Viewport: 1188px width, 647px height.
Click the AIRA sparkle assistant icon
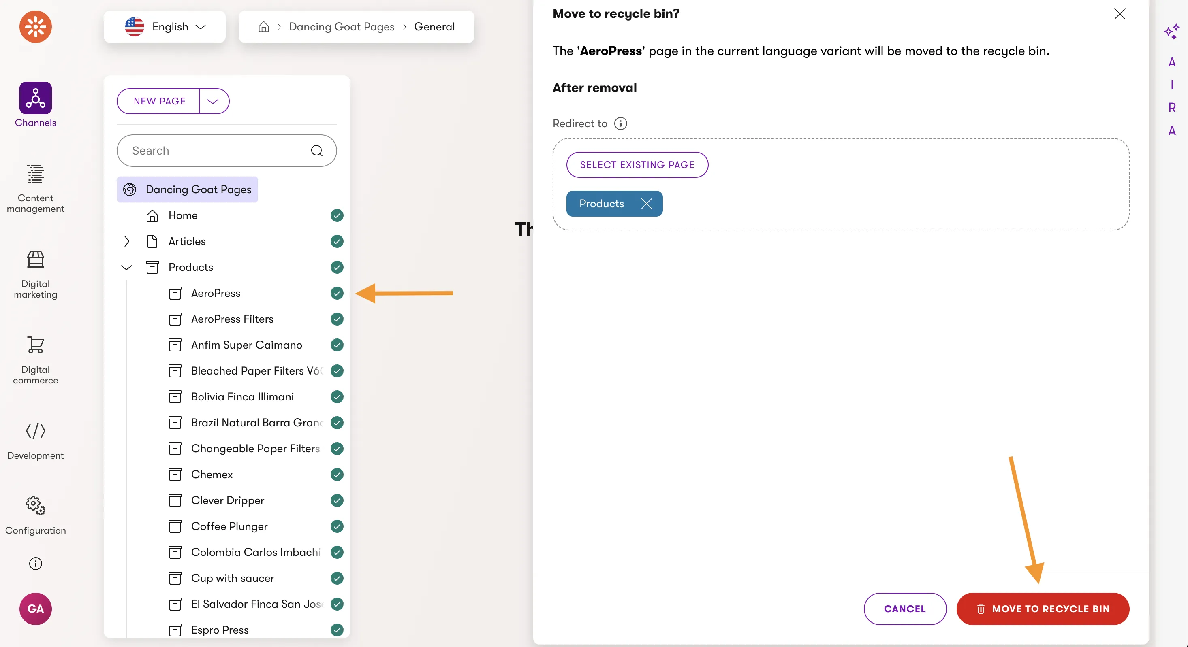[x=1171, y=32]
